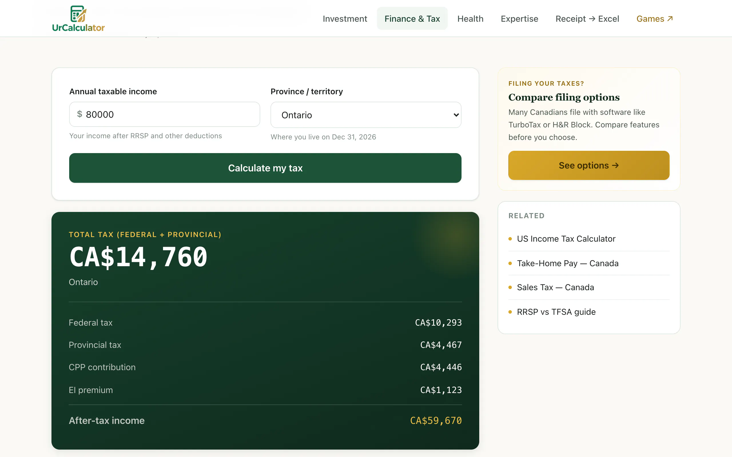Click the UrCalculator logo

78,19
